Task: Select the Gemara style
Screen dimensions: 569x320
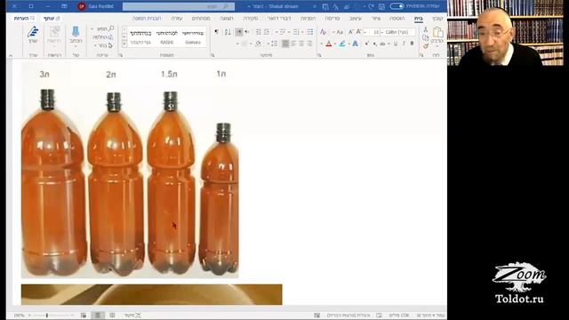Action: tap(193, 36)
